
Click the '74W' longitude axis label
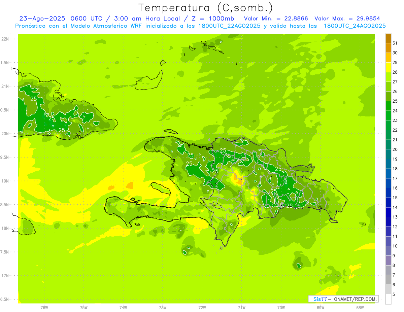(x=123, y=308)
